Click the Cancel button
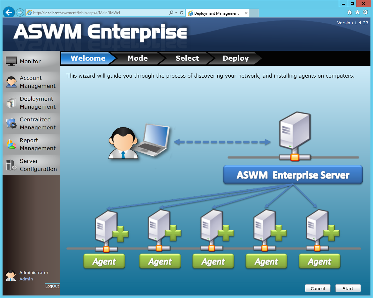373x298 pixels. click(317, 288)
